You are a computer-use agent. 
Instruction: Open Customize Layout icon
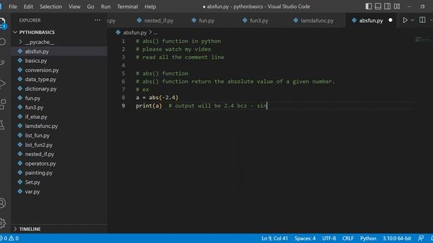397,6
